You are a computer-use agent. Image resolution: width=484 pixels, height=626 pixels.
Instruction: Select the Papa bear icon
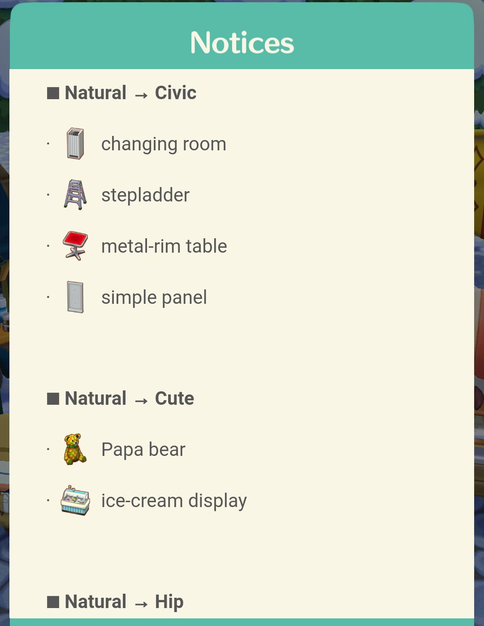tap(75, 449)
